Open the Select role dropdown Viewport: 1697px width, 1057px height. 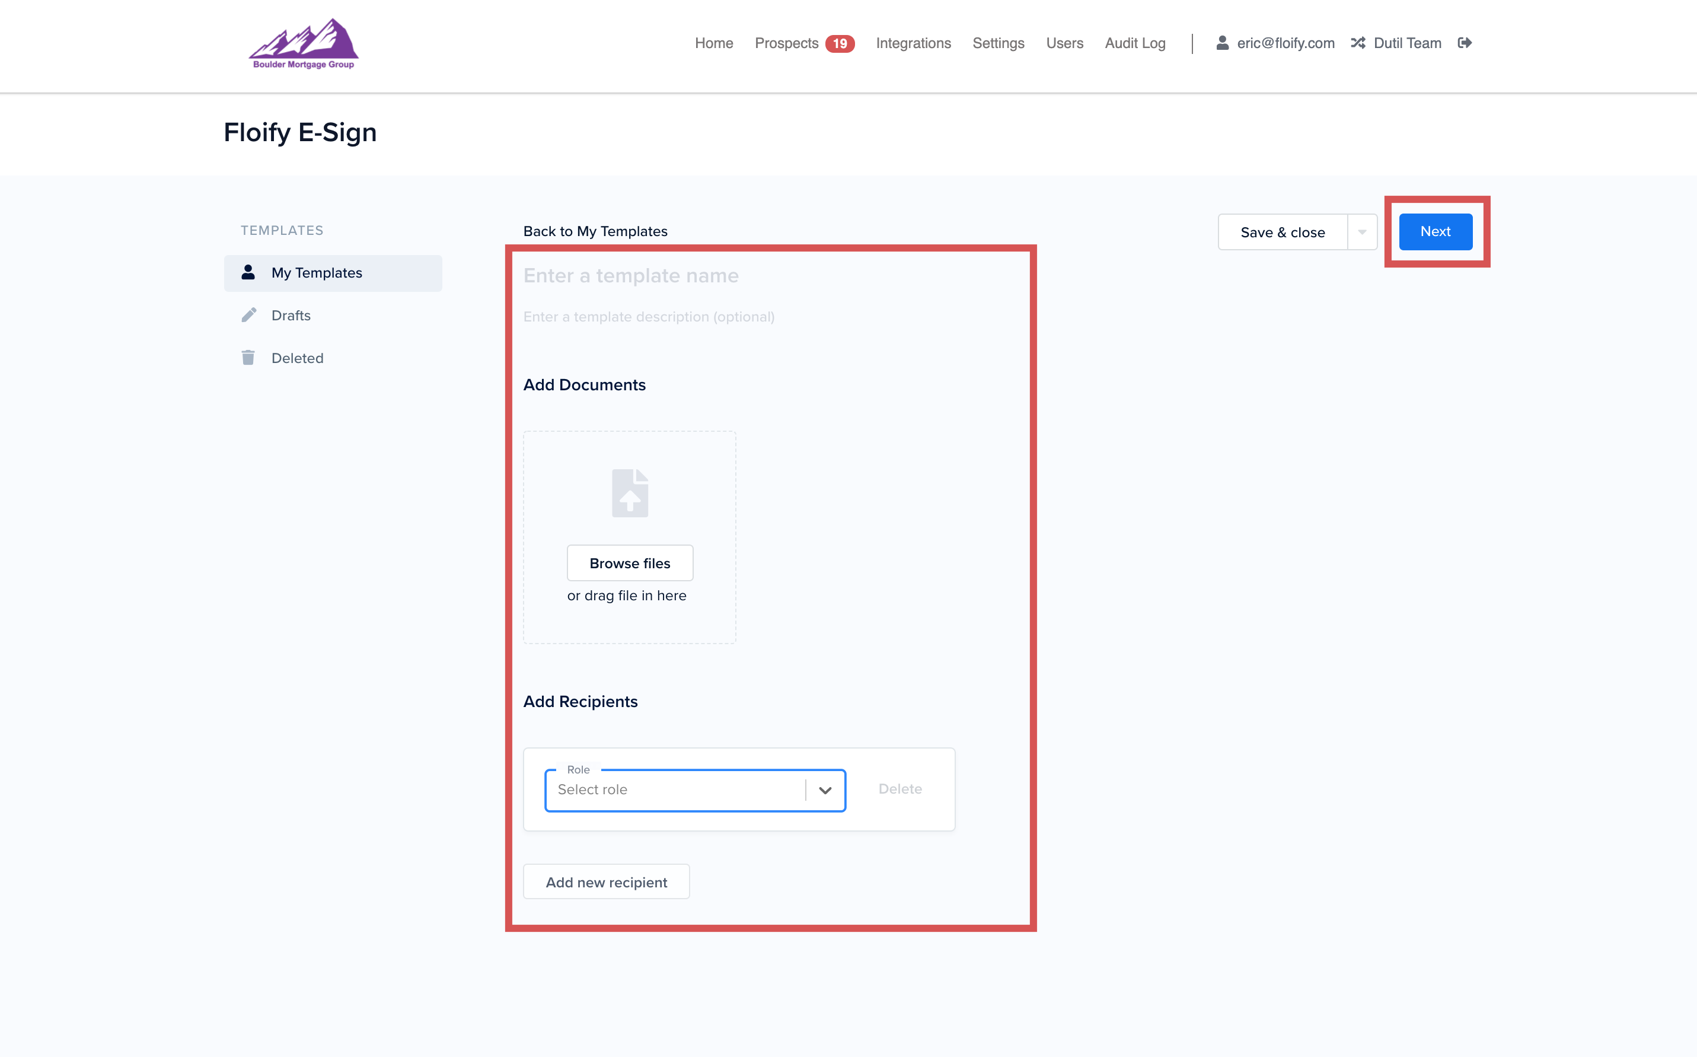tap(674, 790)
